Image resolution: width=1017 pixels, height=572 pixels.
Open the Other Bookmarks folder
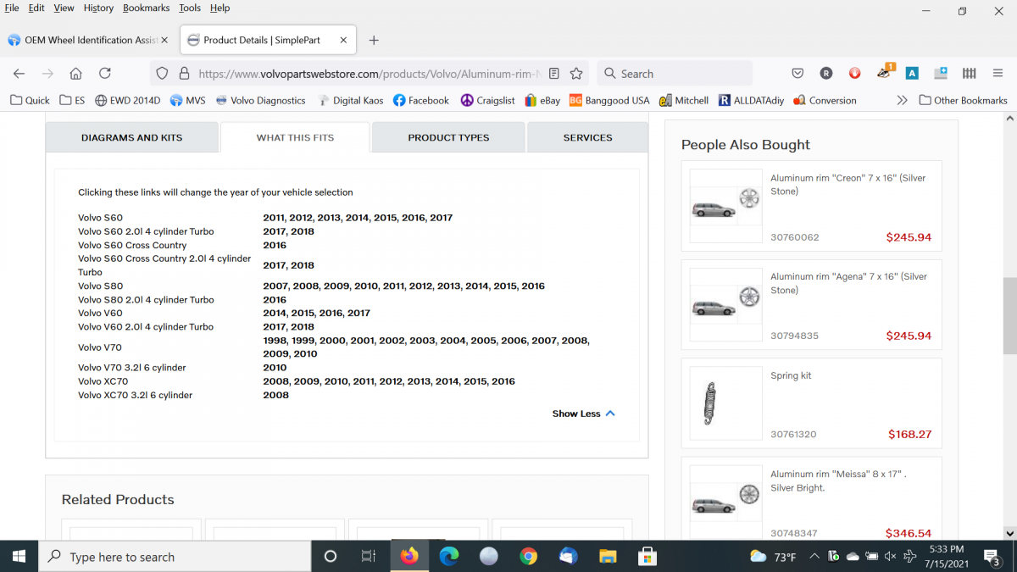click(x=963, y=100)
